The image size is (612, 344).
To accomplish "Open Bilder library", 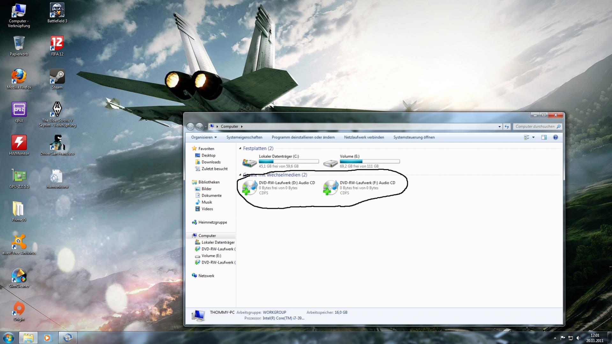I will [x=203, y=189].
